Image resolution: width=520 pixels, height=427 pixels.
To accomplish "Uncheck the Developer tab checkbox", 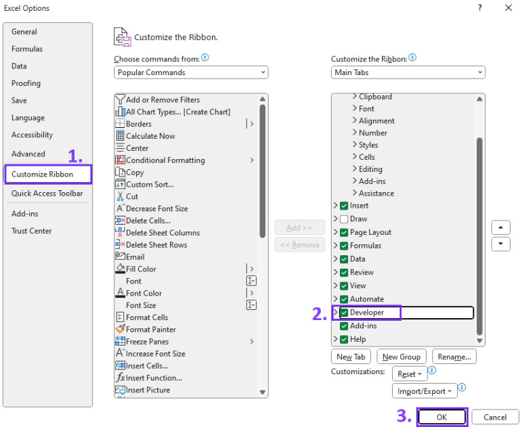I will pyautogui.click(x=344, y=313).
